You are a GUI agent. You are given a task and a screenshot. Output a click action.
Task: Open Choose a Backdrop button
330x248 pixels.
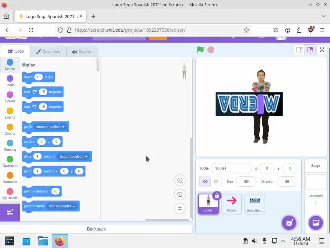click(316, 223)
